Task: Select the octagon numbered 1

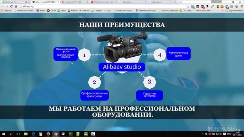Action: coord(84,55)
